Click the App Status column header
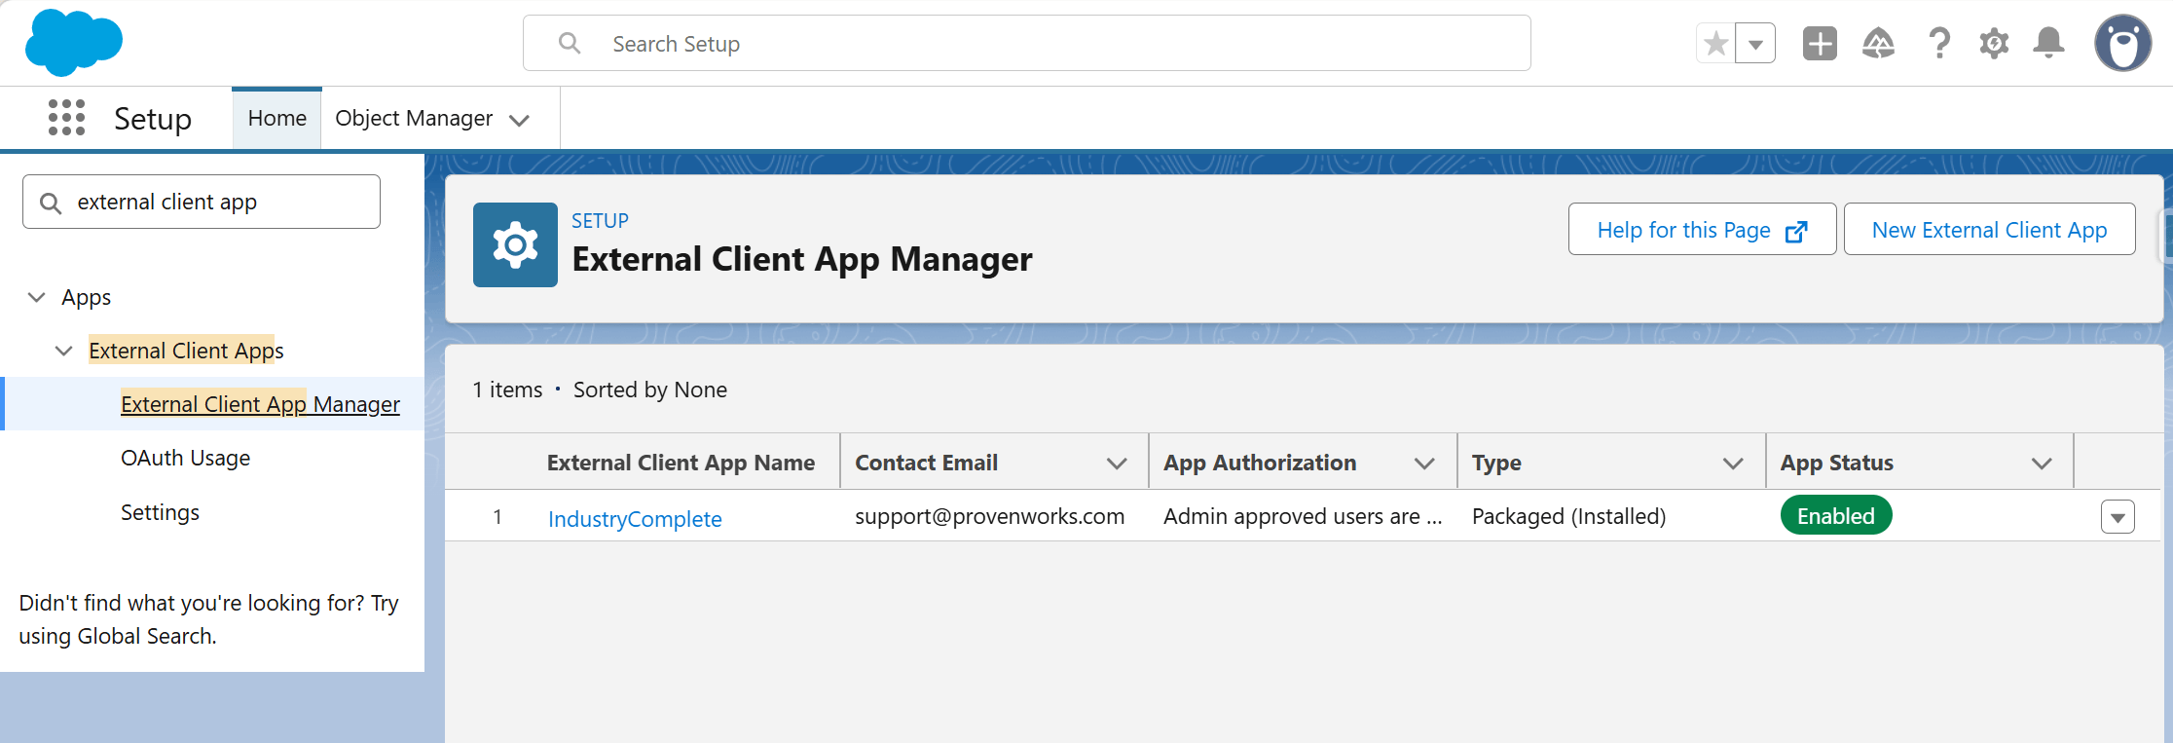This screenshot has height=743, width=2173. 1836,463
